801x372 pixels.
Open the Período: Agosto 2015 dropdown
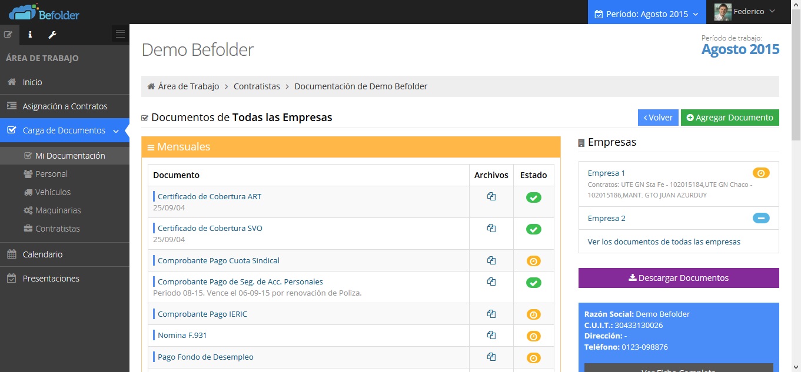[646, 14]
